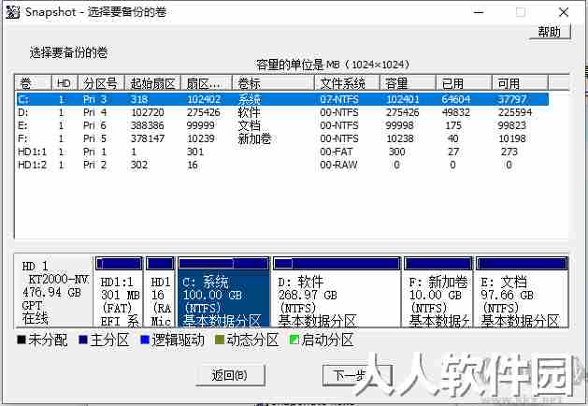
Task: Click the 动态分区 olive legend swatch
Action: coord(220,340)
